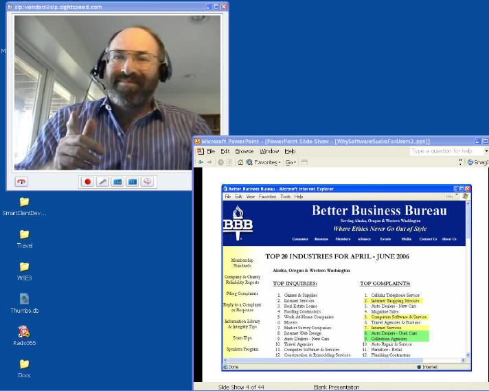Click the SnagIt toolbar icon
The width and height of the screenshot is (489, 391).
(x=478, y=162)
